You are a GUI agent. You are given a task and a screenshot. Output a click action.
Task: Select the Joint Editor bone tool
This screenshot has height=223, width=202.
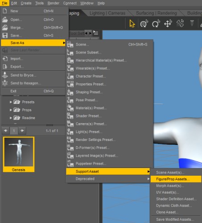point(180,24)
